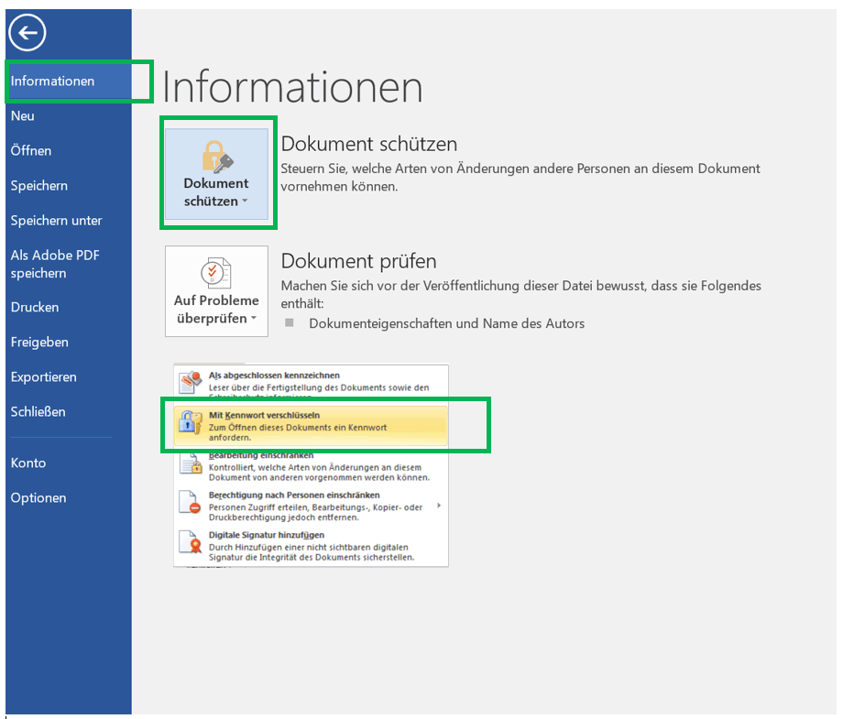Open the Dokument schützen dropdown button
Image resolution: width=843 pixels, height=719 pixels.
pos(216,174)
